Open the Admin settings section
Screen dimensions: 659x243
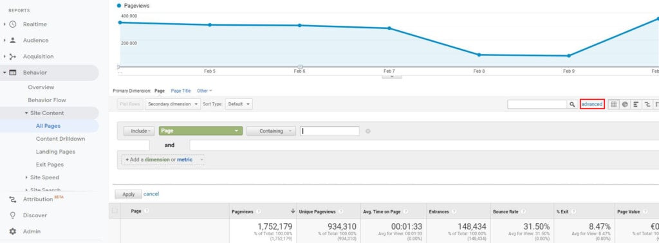tap(32, 231)
